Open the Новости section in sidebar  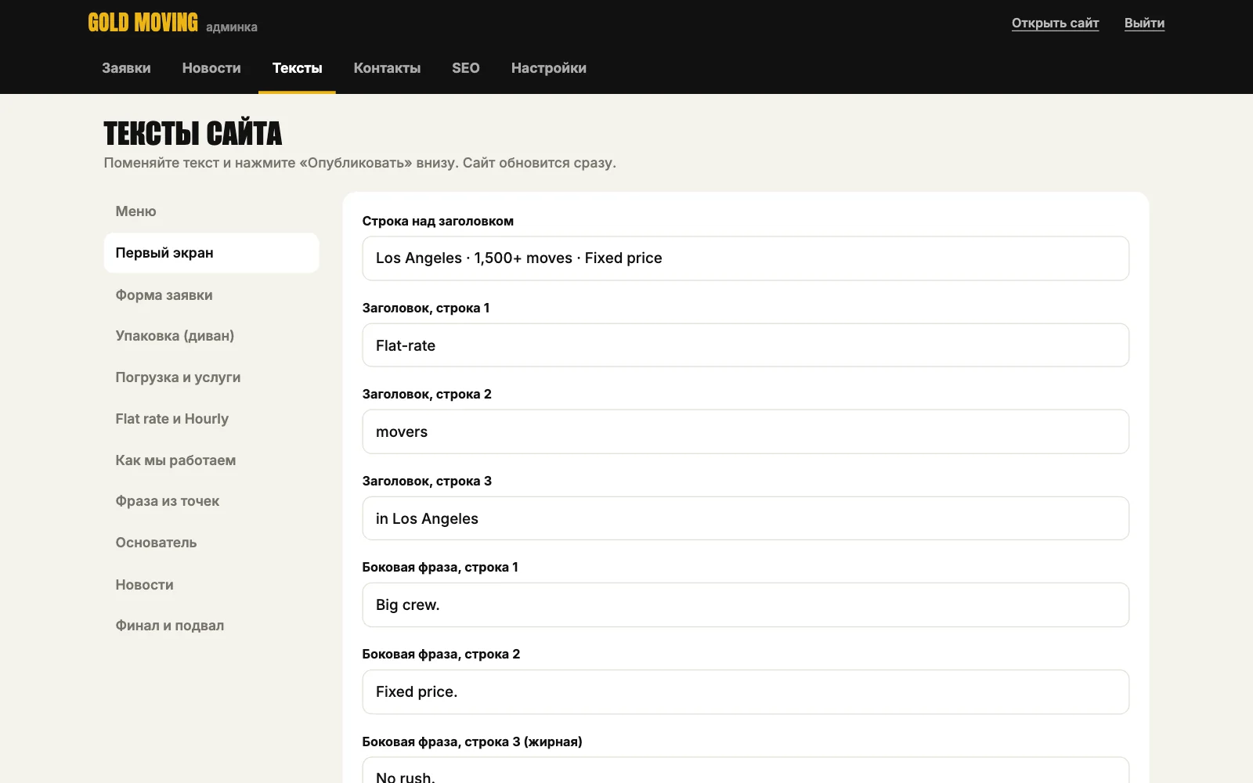point(211,585)
